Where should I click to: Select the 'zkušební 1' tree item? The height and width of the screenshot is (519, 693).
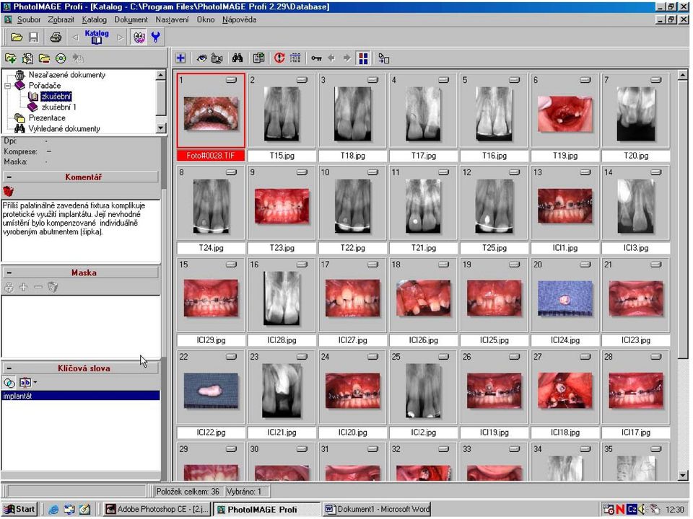pos(58,107)
